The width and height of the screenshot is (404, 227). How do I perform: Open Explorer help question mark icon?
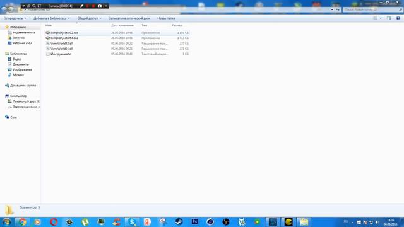tap(398, 18)
